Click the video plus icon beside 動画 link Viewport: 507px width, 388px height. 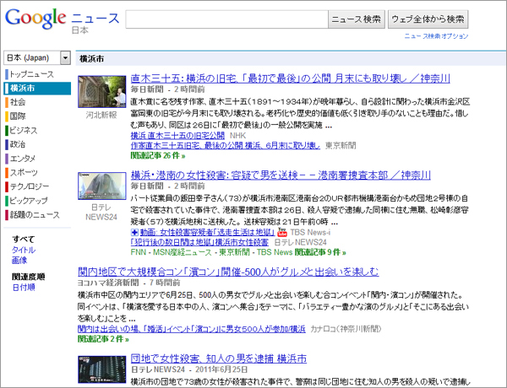134,231
